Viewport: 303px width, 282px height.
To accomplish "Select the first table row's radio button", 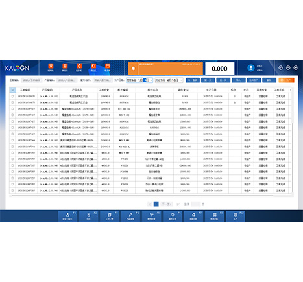I will click(x=12, y=96).
